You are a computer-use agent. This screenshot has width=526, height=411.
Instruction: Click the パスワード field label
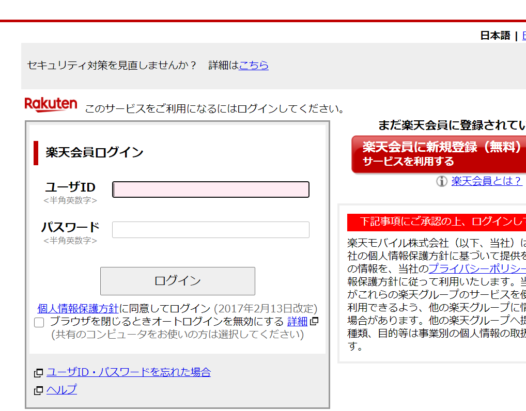tap(70, 227)
